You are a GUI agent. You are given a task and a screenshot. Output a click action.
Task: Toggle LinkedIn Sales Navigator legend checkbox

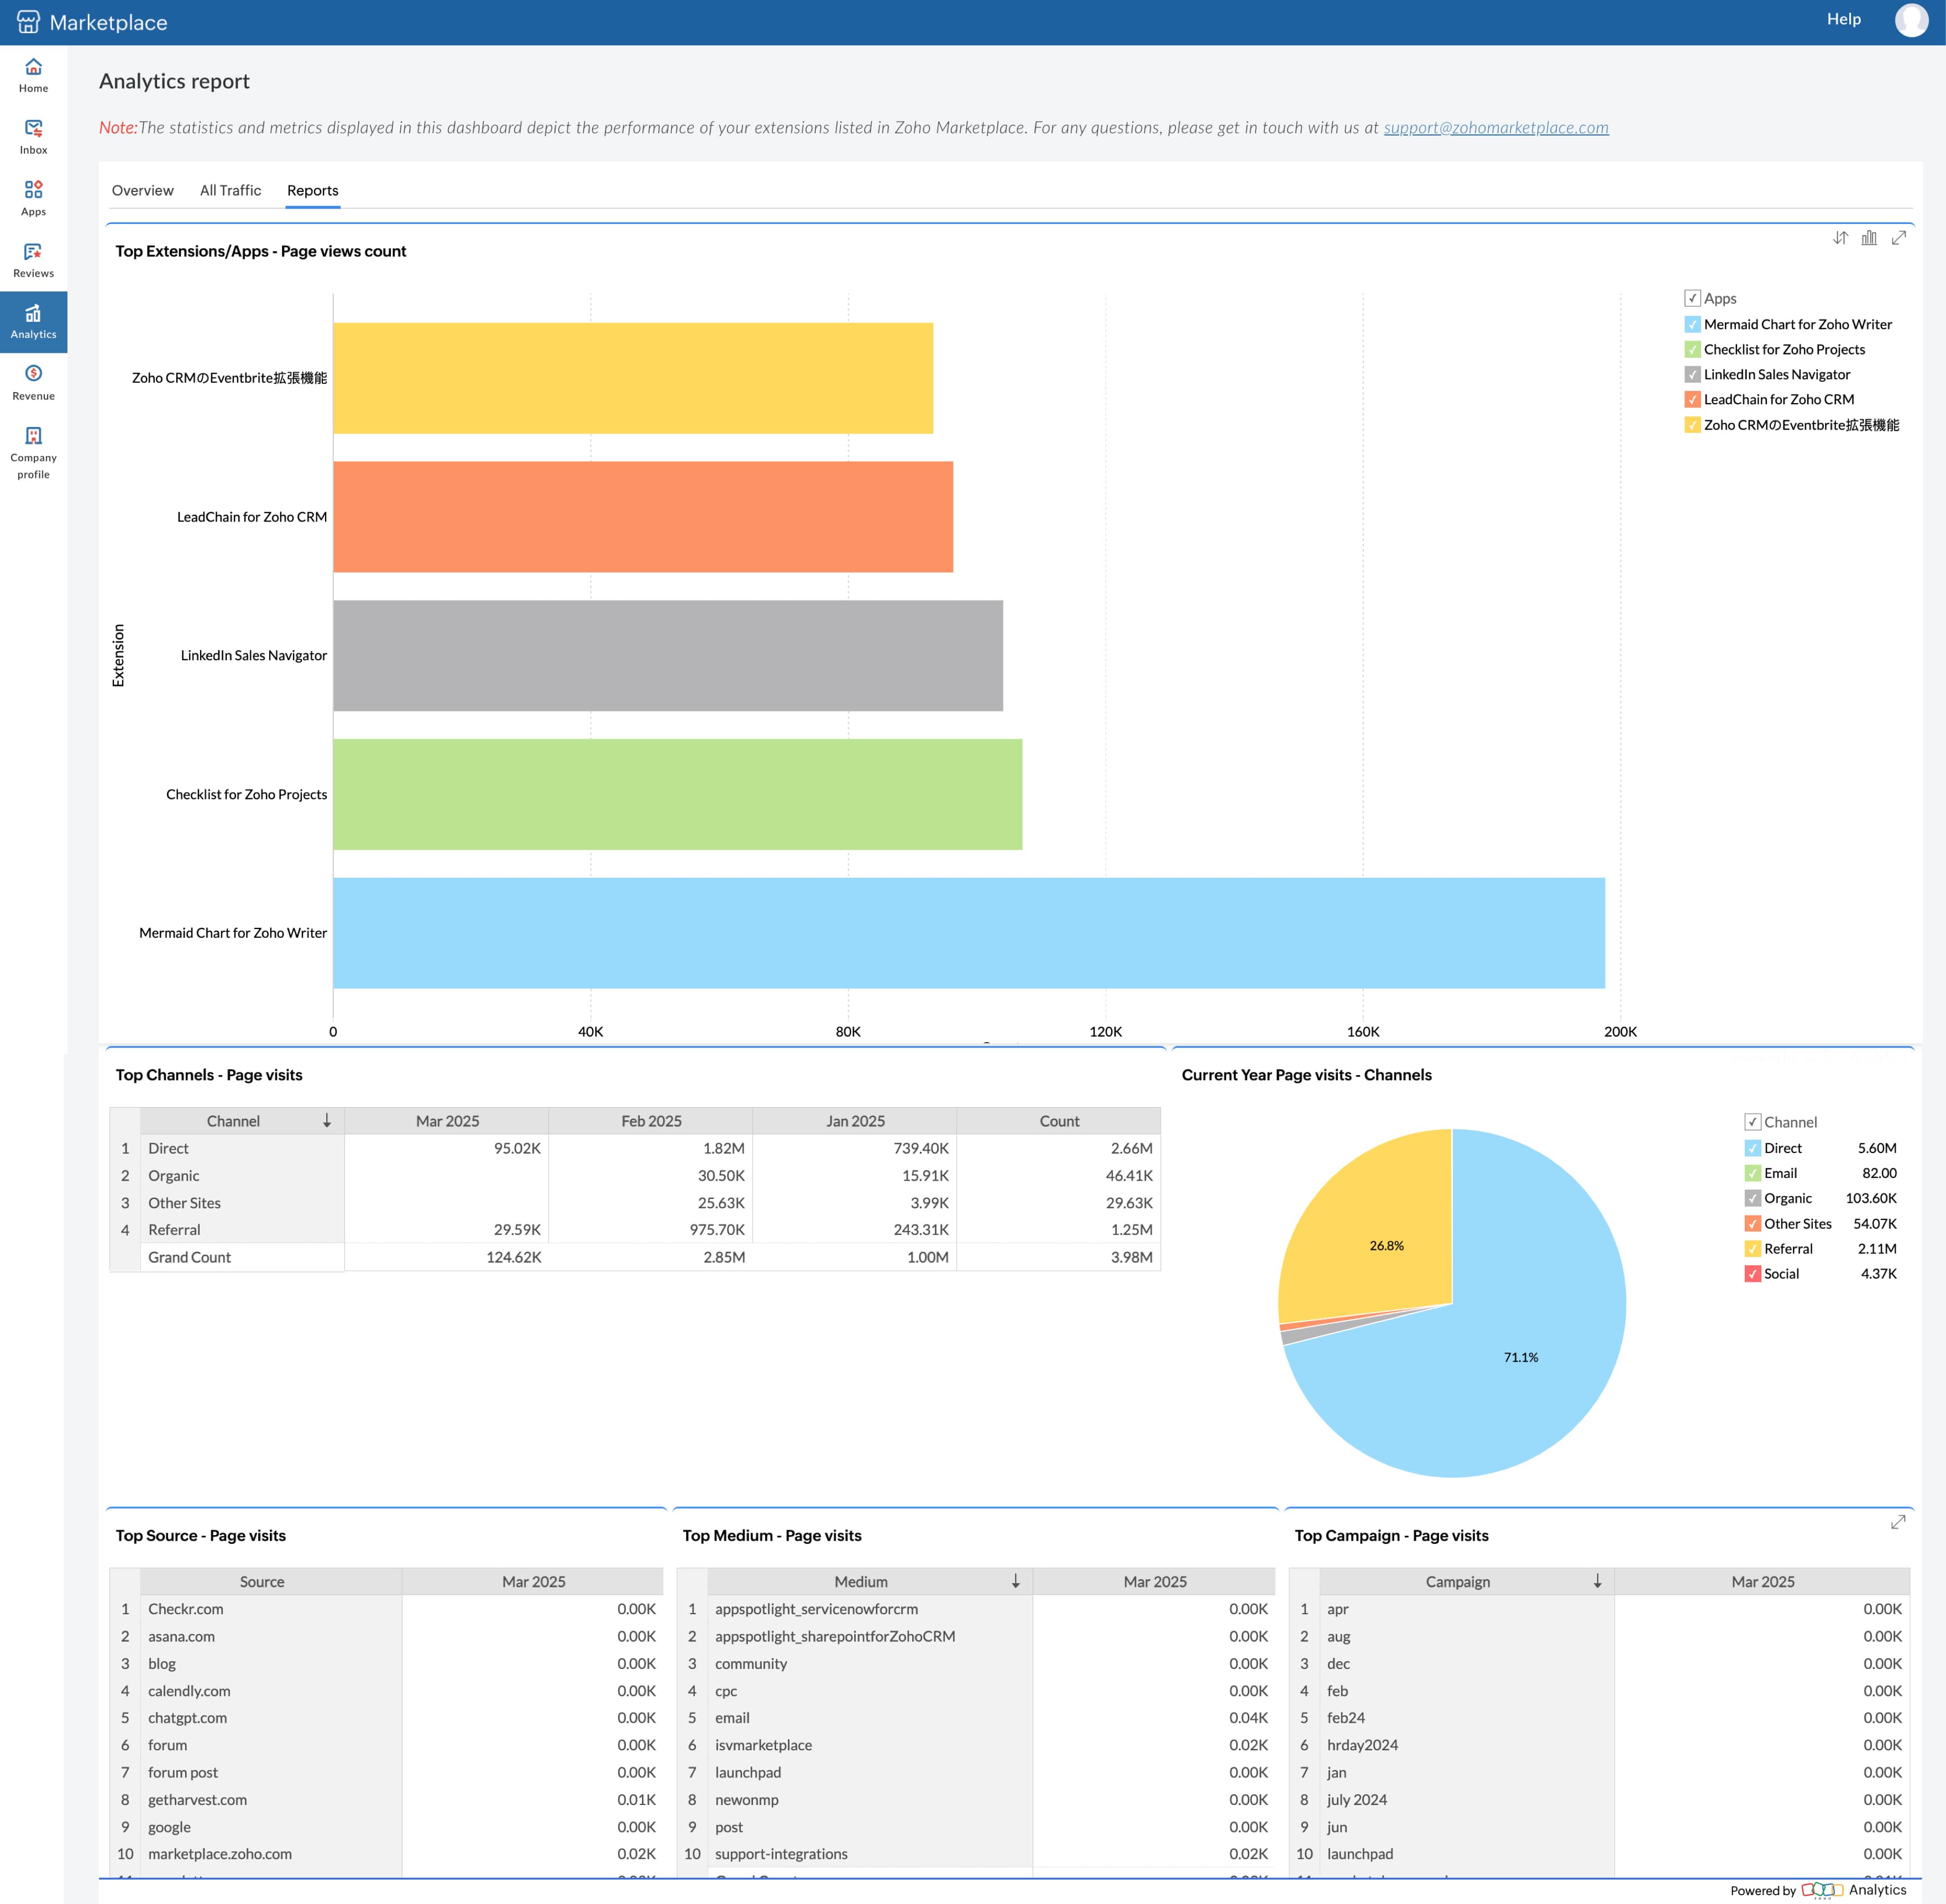pos(1692,374)
